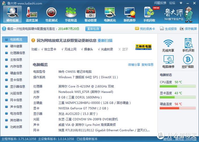Click the CPU温度 temperature bar
Viewport: 199px width, 142px height.
[x=177, y=86]
